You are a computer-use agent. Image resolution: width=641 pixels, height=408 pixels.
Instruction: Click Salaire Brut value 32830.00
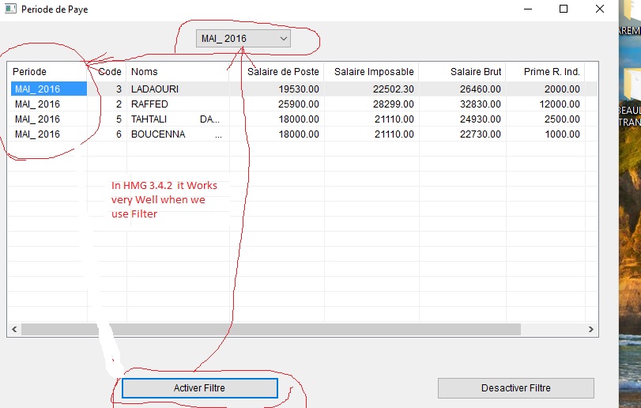point(481,104)
